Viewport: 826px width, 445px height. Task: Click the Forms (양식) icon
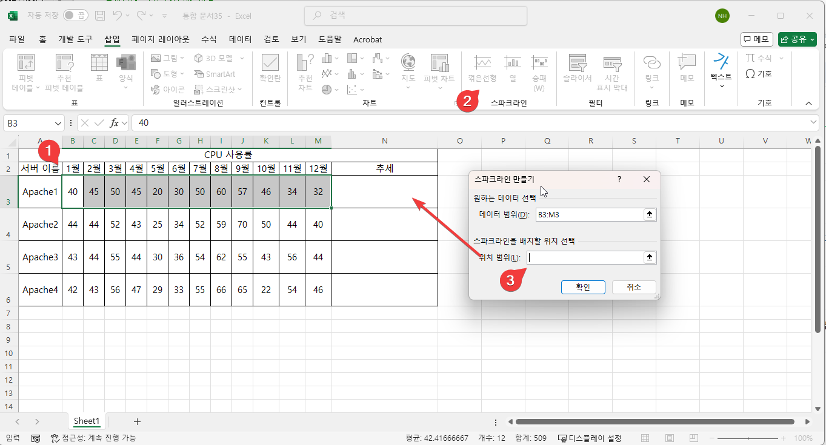point(126,63)
